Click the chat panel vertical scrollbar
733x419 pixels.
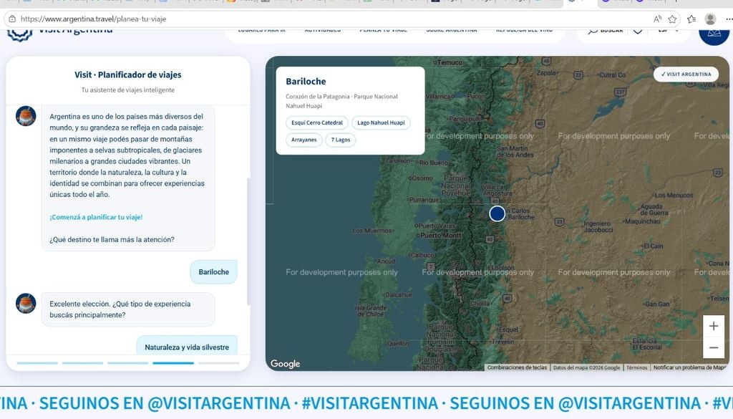248,241
